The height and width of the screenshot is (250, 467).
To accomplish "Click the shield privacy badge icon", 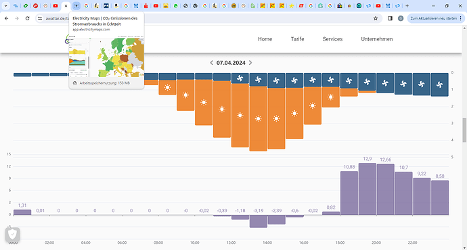I will pyautogui.click(x=12, y=234).
